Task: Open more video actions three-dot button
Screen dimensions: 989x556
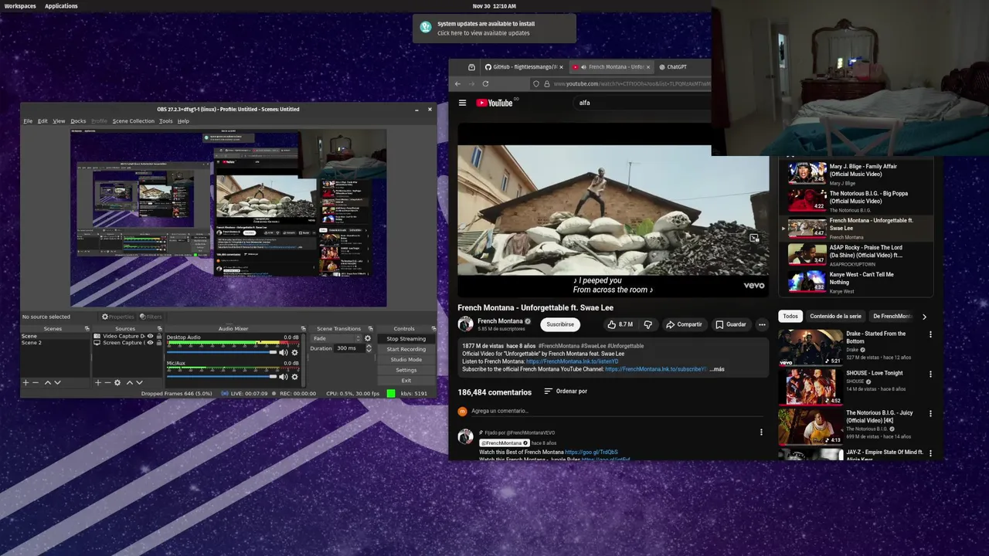Action: 762,324
